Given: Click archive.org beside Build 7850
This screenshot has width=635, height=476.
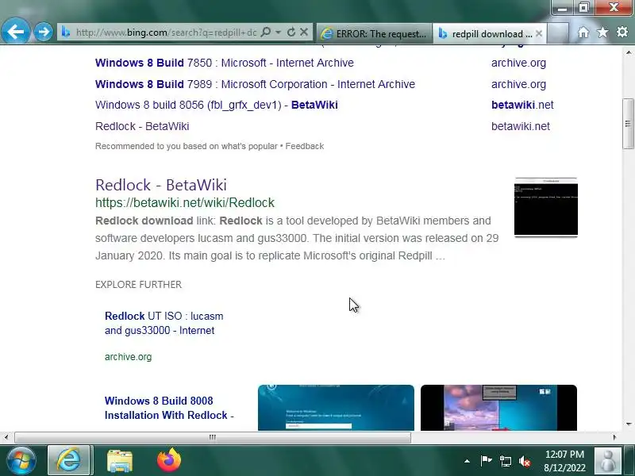Looking at the screenshot, I should click(x=518, y=63).
